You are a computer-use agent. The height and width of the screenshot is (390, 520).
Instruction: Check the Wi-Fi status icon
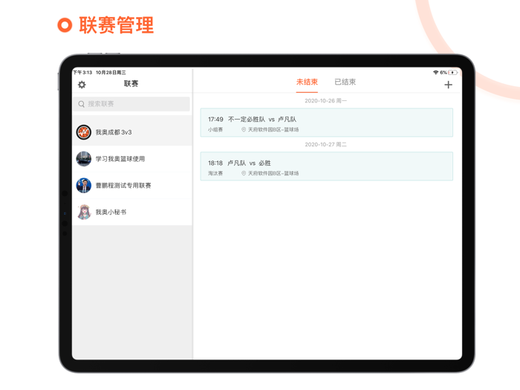coord(435,72)
